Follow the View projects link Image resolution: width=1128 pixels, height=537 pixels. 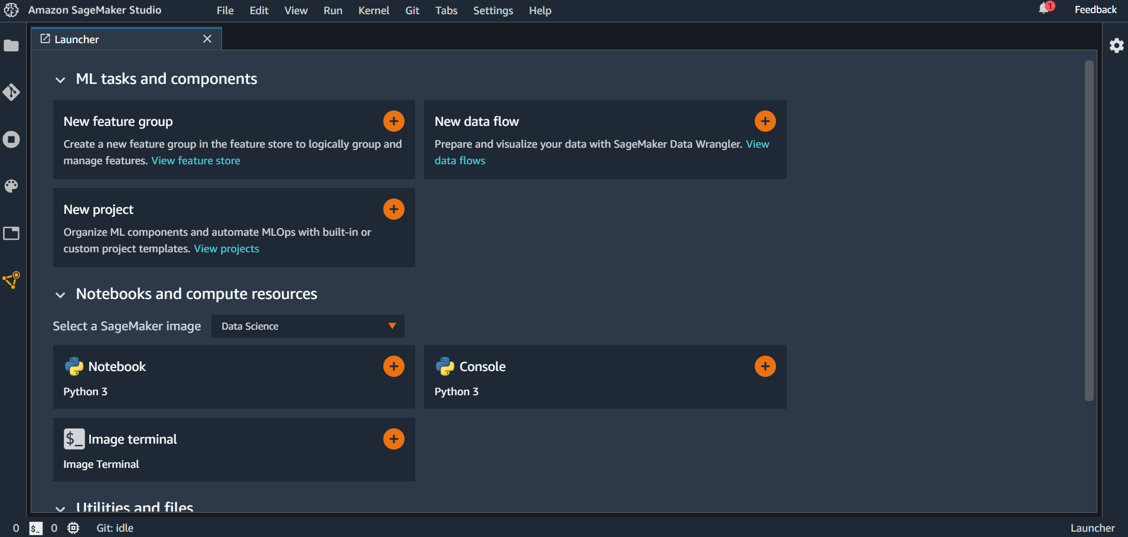tap(227, 249)
